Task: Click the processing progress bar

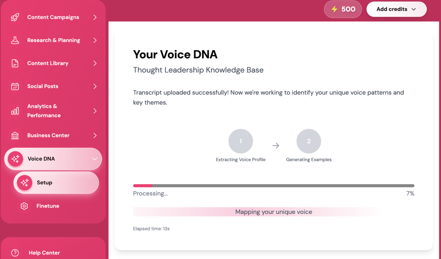Action: pos(273,186)
